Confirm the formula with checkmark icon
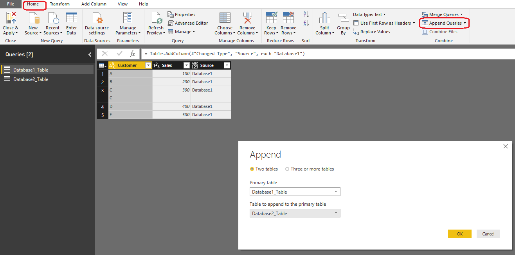This screenshot has height=255, width=515. tap(119, 54)
